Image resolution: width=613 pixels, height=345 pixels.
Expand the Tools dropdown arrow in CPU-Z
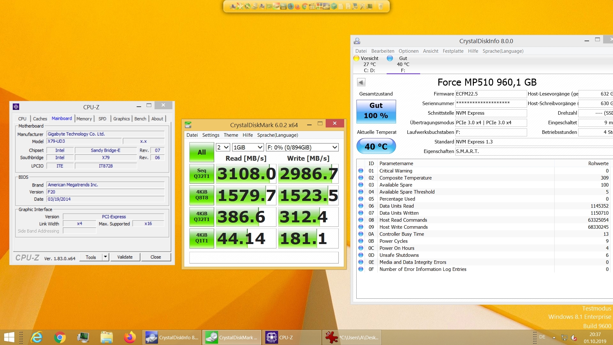(106, 257)
